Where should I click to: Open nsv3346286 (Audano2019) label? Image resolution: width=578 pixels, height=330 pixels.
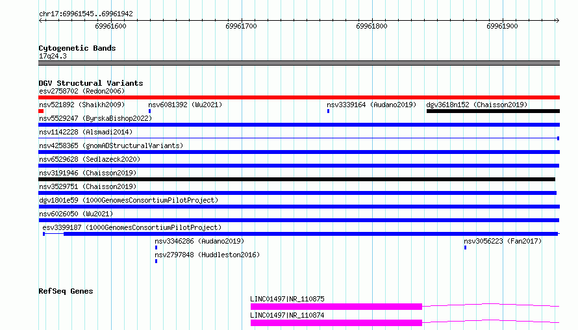[199, 241]
